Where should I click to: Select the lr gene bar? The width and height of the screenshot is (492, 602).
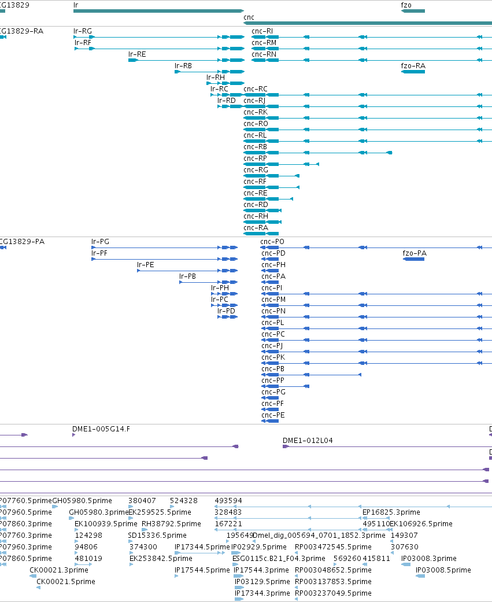(158, 11)
